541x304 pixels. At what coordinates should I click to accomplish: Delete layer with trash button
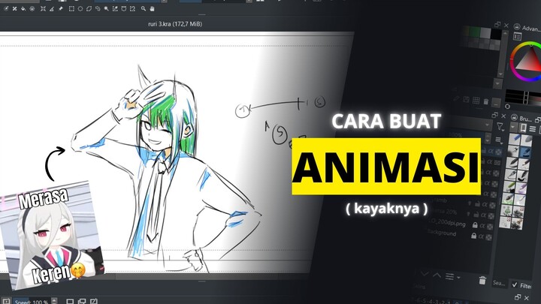(482, 281)
